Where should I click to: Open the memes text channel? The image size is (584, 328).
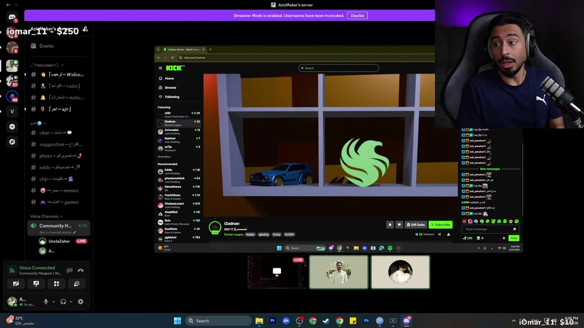58,190
